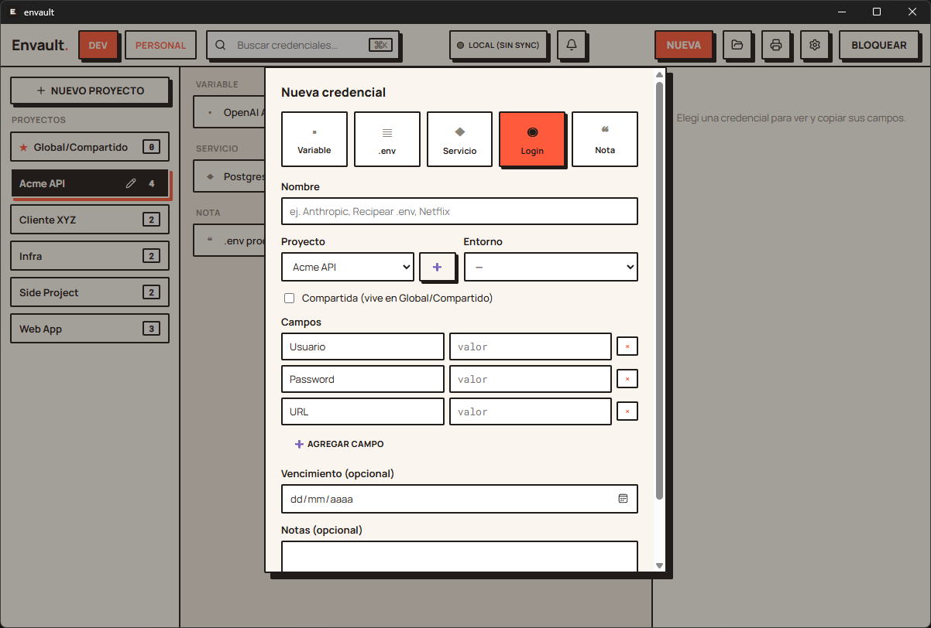Click value input next to URL
This screenshot has height=628, width=931.
click(x=531, y=411)
